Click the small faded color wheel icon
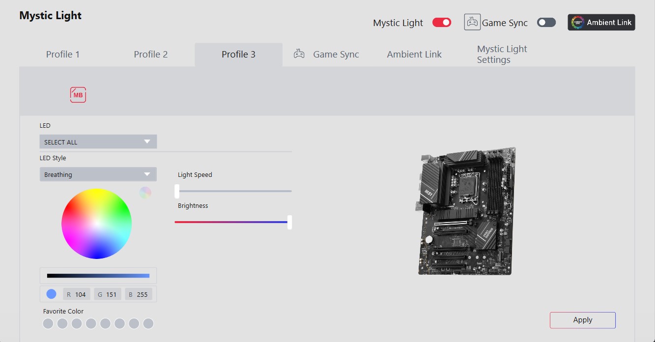The width and height of the screenshot is (655, 342). (x=145, y=193)
